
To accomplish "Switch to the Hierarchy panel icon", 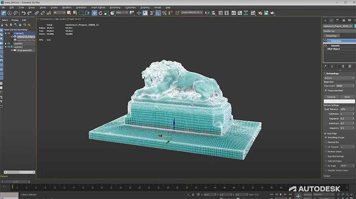I will tap(337, 21).
